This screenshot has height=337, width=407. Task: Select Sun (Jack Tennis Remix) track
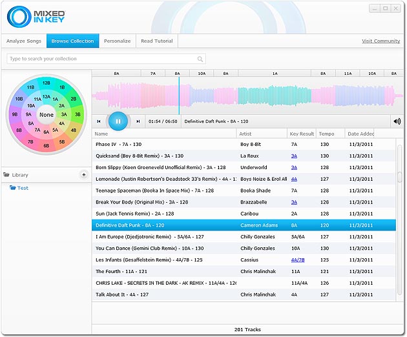pos(244,214)
